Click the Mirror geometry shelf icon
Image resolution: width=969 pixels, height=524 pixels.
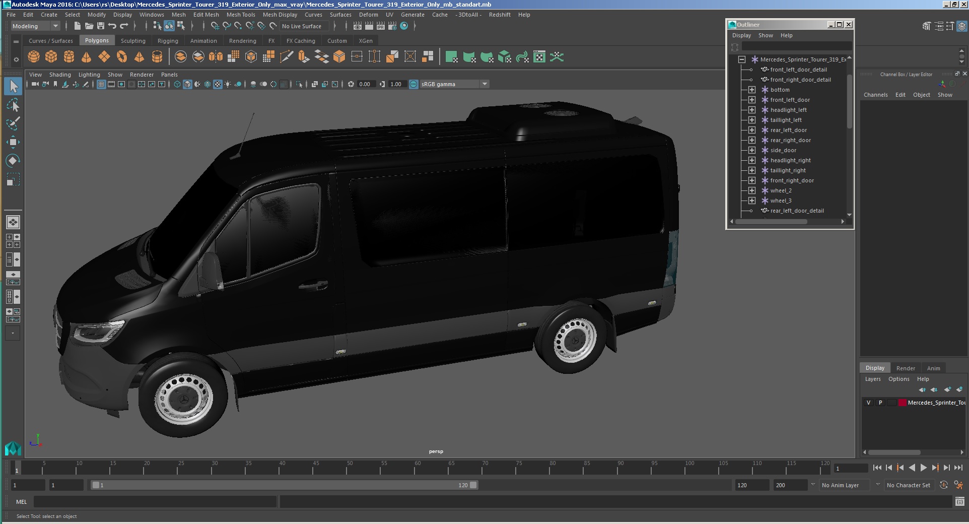[x=216, y=57]
